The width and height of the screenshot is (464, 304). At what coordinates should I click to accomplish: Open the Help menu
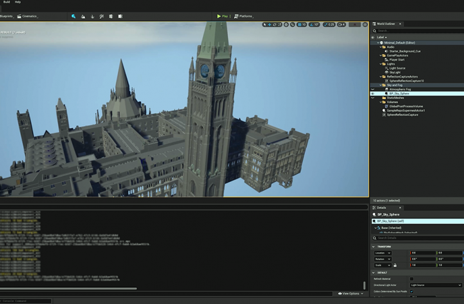[x=18, y=3]
